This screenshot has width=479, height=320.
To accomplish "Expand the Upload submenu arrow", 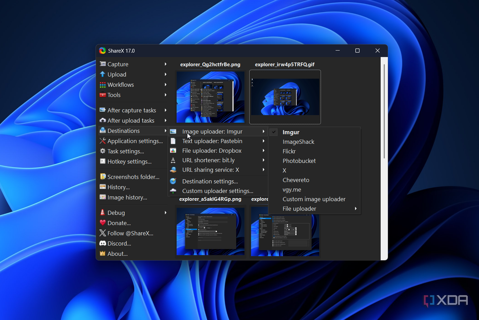I will click(166, 74).
